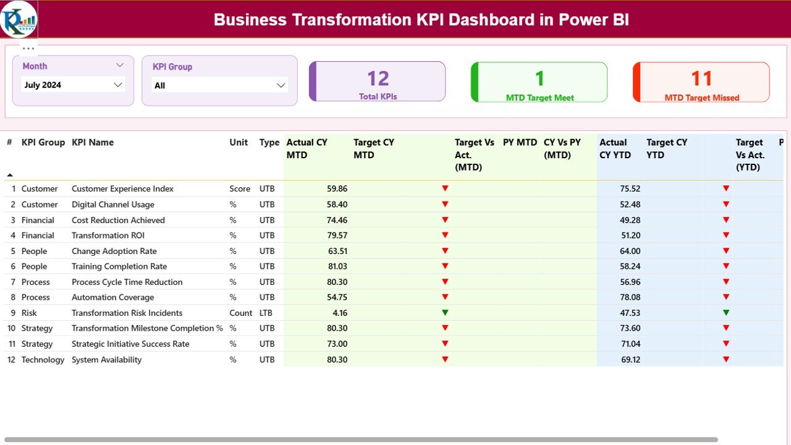Click the MTD Target Meet card
The height and width of the screenshot is (445, 791).
pos(539,81)
